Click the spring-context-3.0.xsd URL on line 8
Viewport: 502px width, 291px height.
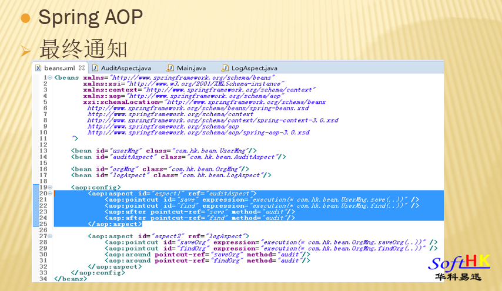(x=213, y=120)
